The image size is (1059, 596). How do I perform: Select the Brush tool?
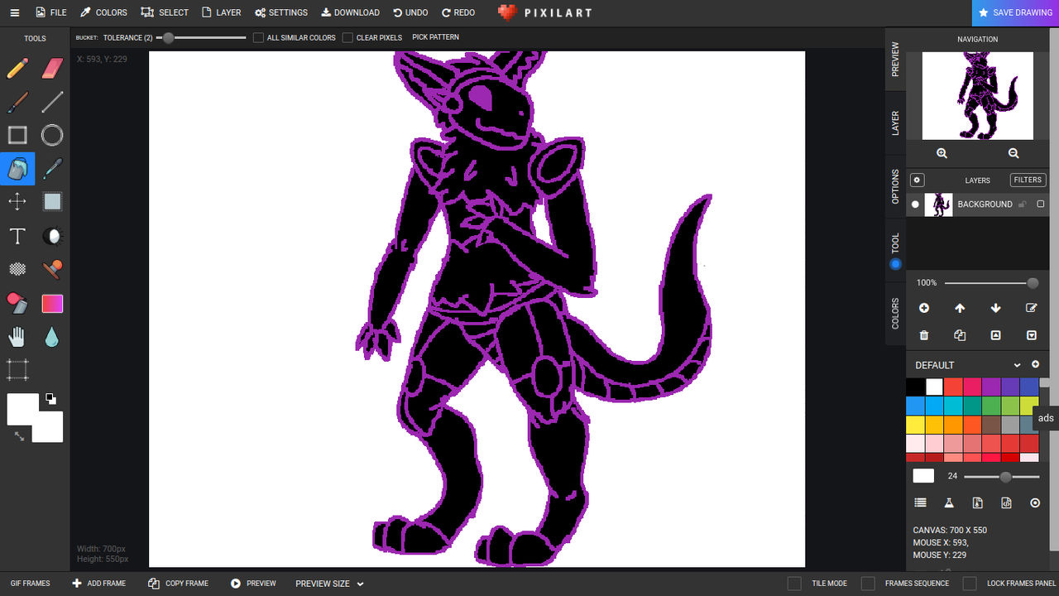(17, 102)
